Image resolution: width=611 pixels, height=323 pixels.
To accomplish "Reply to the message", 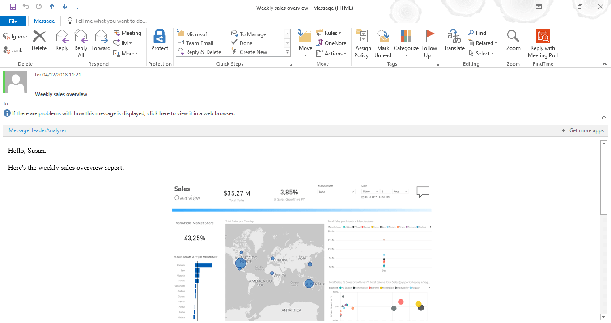I will (x=62, y=42).
